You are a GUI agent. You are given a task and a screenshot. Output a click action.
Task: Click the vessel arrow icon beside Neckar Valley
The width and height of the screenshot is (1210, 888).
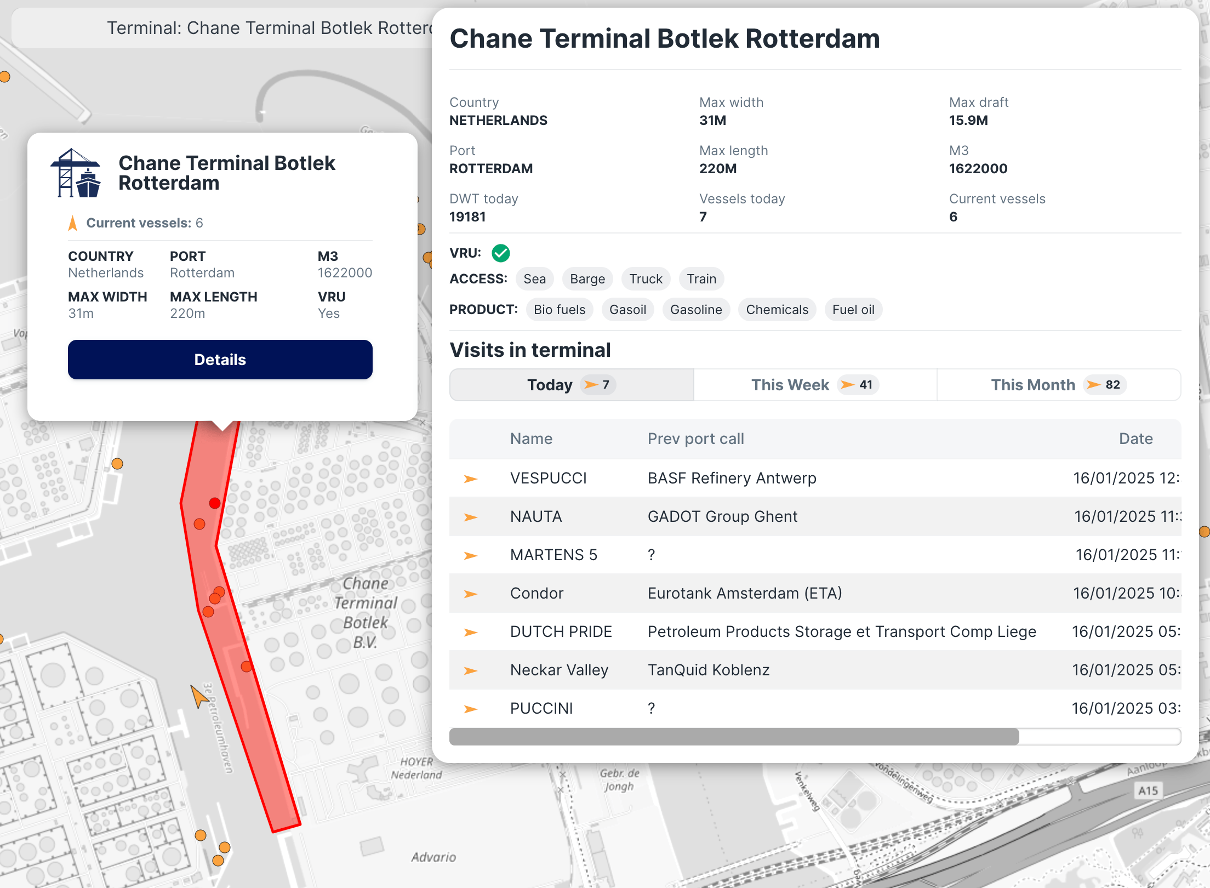(470, 670)
